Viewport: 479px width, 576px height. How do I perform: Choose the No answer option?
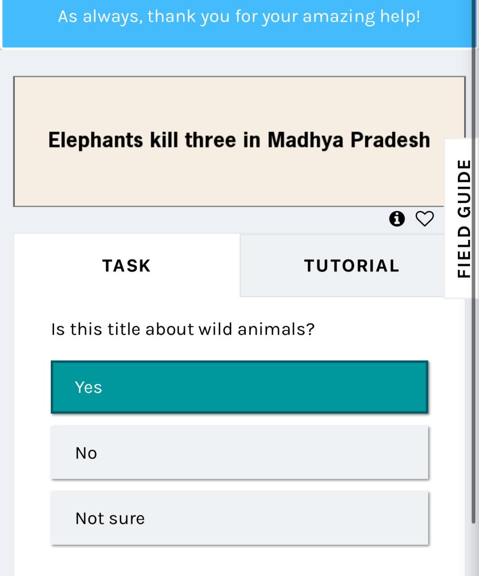click(x=239, y=452)
